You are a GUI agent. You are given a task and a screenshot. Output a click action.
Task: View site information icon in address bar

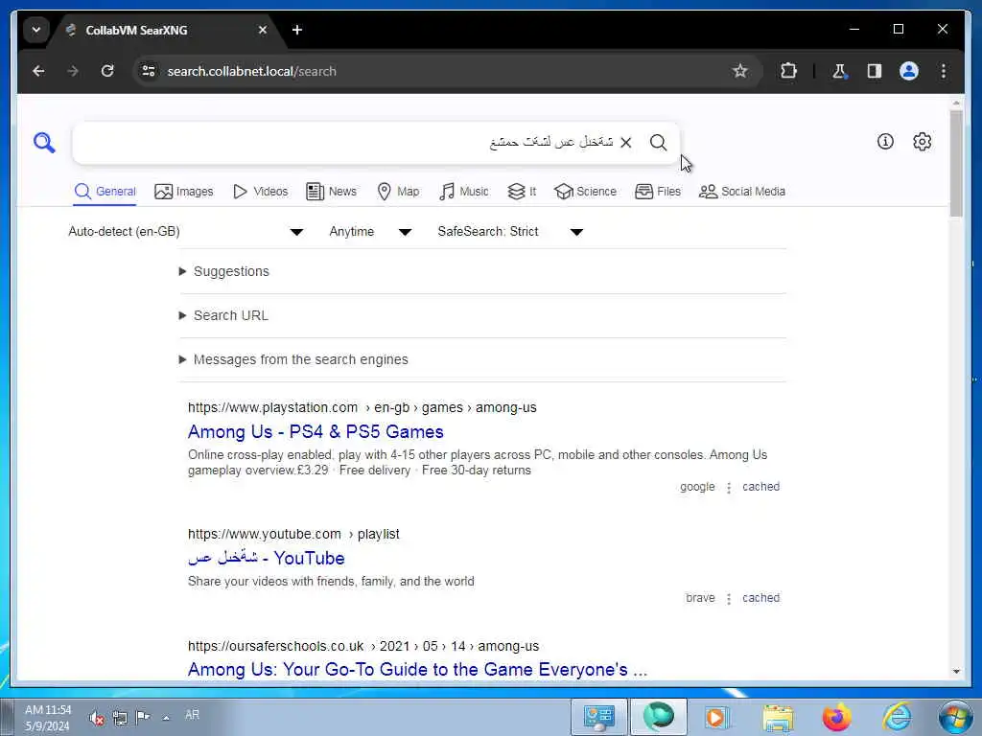(149, 71)
